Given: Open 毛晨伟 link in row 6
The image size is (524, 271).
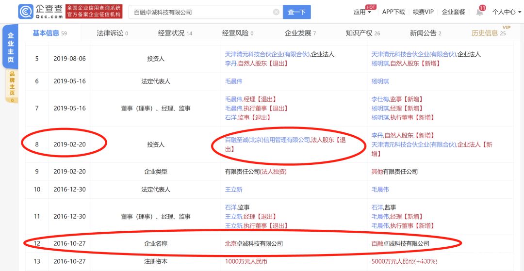Looking at the screenshot, I should point(233,81).
